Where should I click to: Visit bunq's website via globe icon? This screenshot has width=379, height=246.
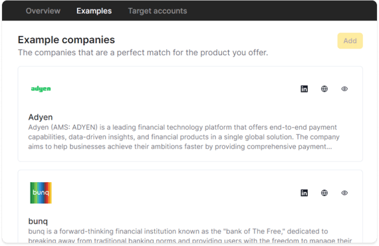point(324,193)
